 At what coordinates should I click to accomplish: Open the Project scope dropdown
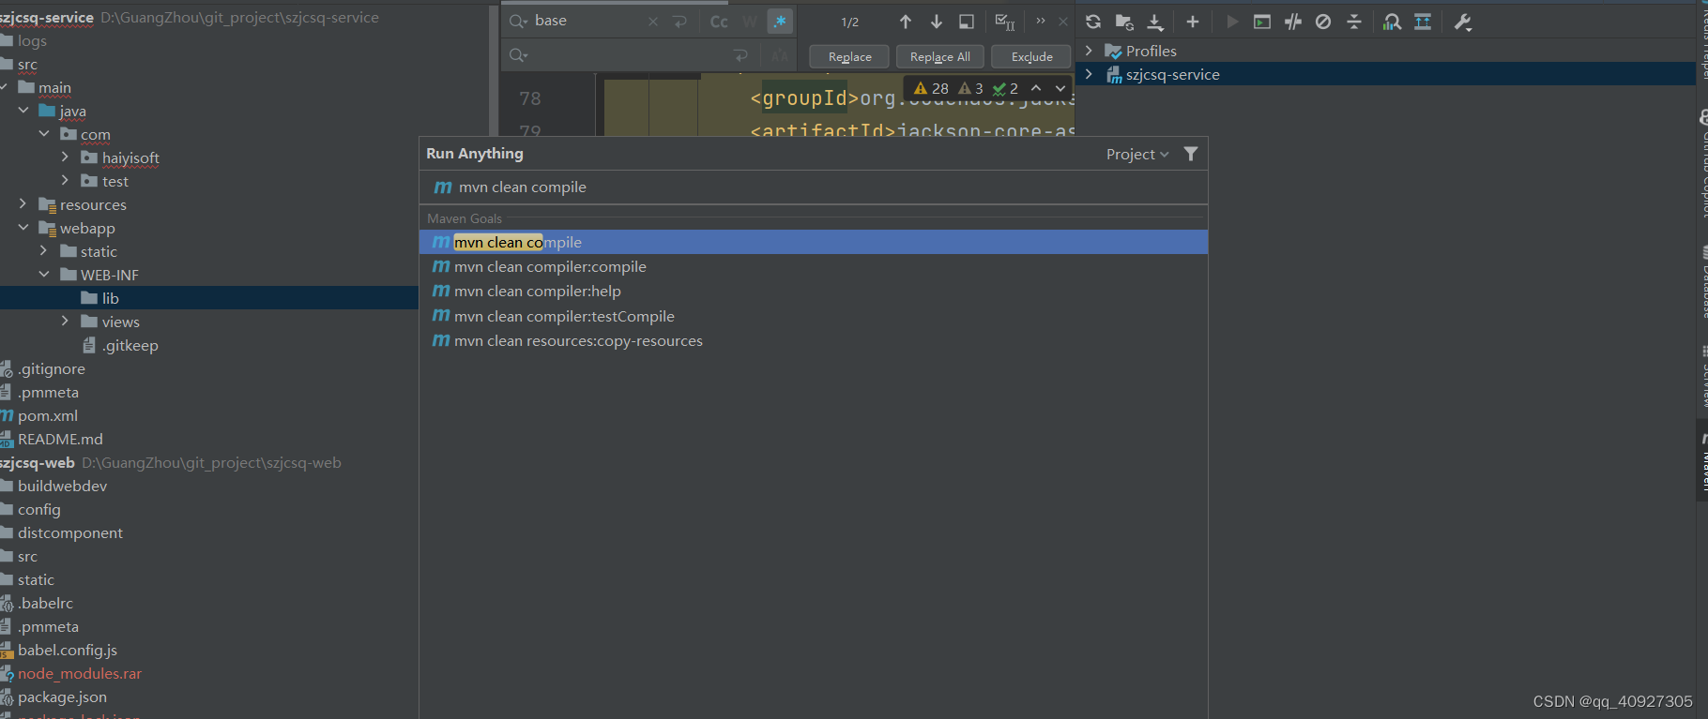(x=1137, y=154)
